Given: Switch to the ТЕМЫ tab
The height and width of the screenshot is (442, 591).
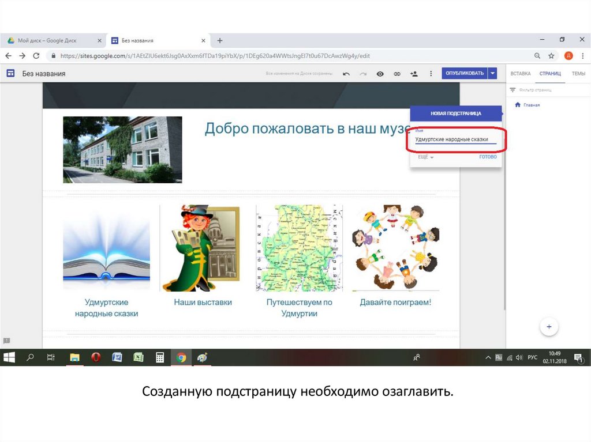Looking at the screenshot, I should (578, 74).
